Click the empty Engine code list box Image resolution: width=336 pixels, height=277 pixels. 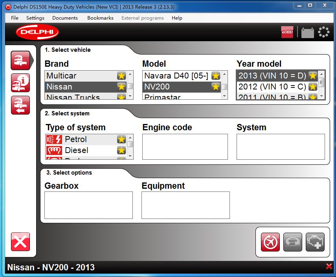185,147
